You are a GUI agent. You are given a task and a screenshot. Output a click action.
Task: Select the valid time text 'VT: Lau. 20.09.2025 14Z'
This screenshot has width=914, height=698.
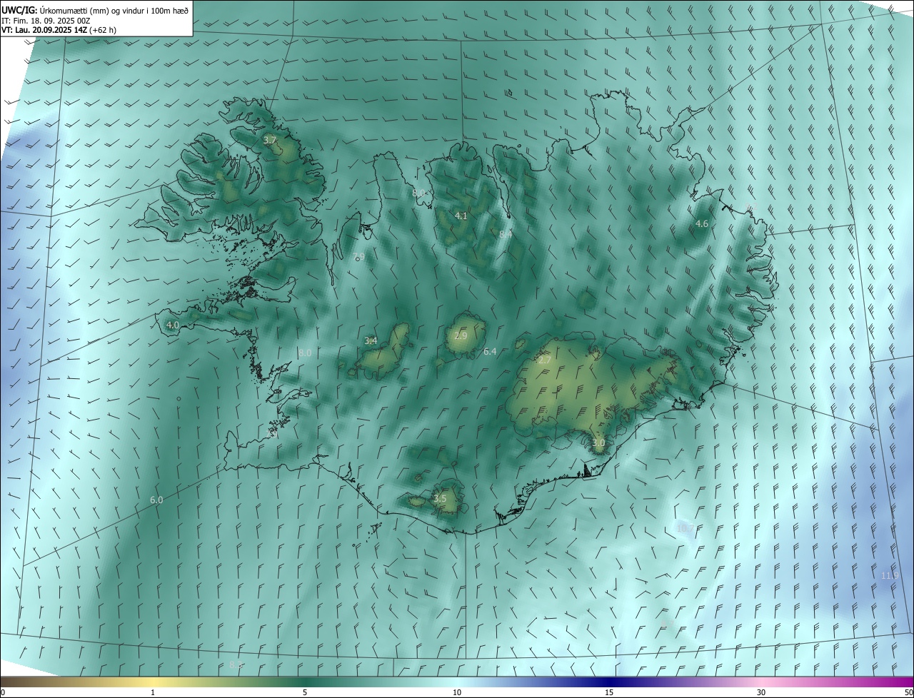point(44,30)
